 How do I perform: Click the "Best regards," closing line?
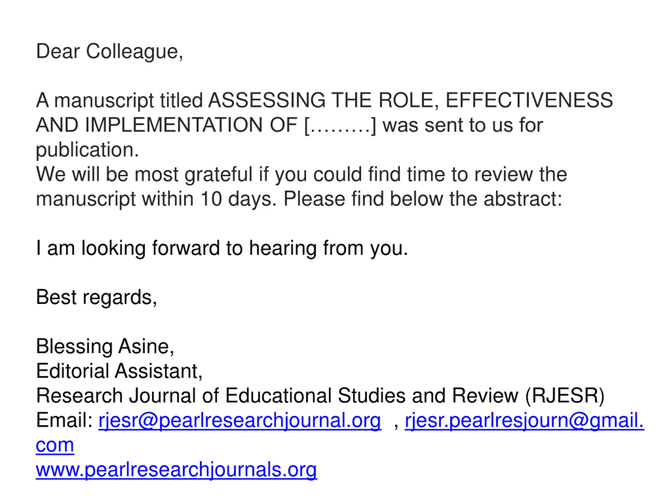[x=96, y=297]
